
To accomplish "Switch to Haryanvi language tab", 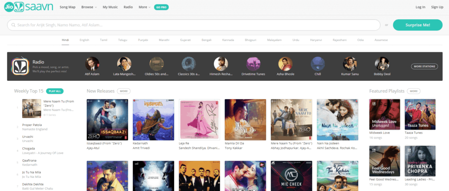I will (316, 40).
